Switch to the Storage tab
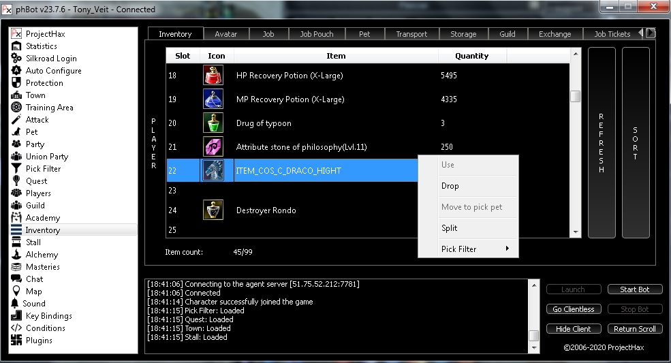The width and height of the screenshot is (671, 363). 463,34
